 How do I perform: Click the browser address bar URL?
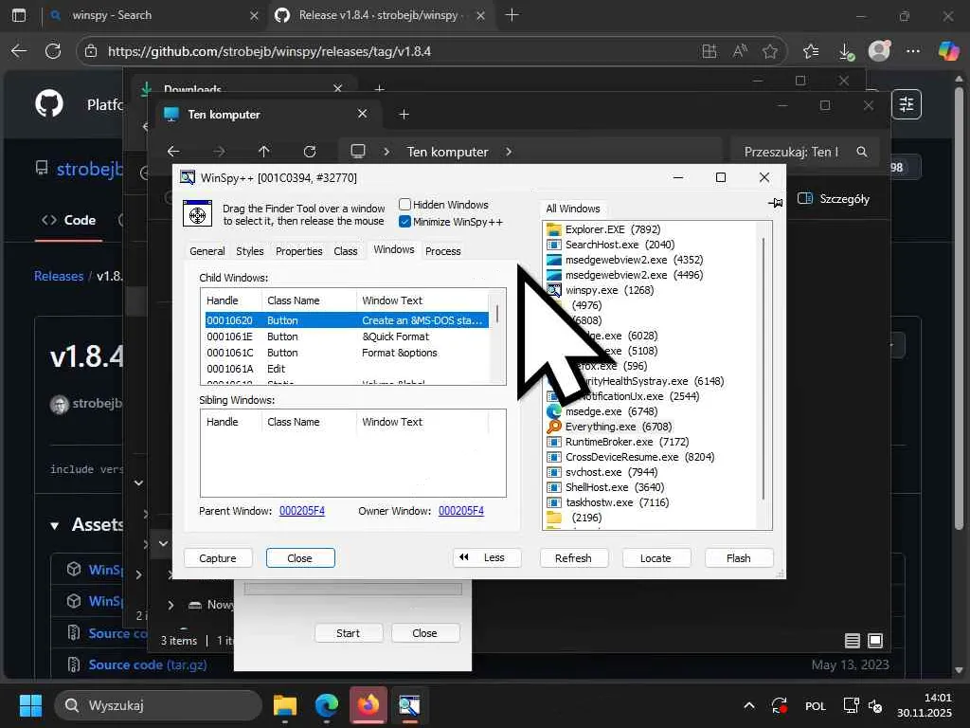269,51
